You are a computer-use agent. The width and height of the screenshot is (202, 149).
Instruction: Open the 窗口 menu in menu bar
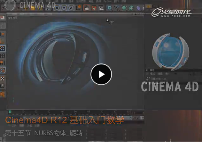pos(116,1)
